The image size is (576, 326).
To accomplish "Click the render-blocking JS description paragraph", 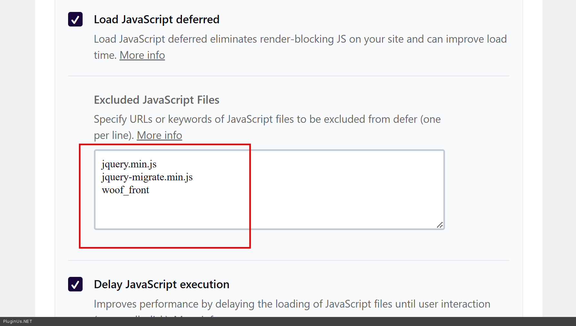I will [x=300, y=39].
